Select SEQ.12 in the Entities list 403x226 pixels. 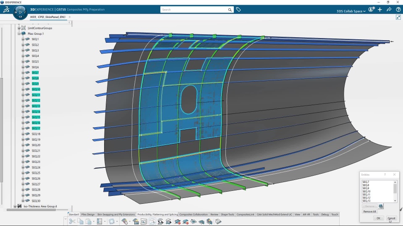[366, 198]
